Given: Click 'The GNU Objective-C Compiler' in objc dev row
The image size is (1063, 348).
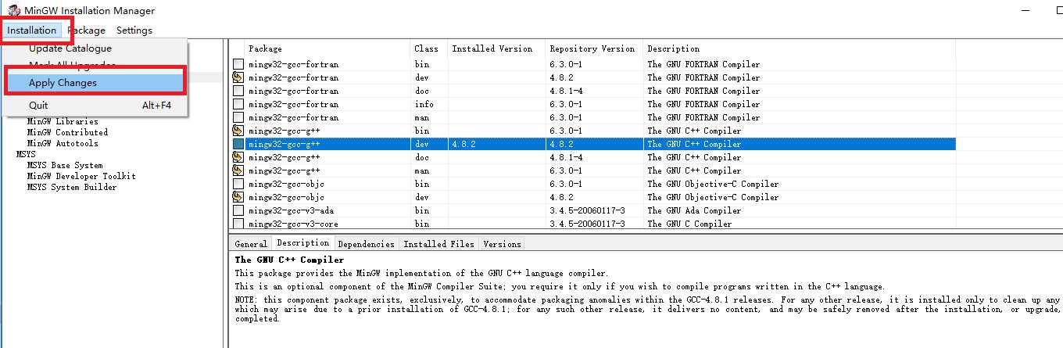Looking at the screenshot, I should point(713,197).
